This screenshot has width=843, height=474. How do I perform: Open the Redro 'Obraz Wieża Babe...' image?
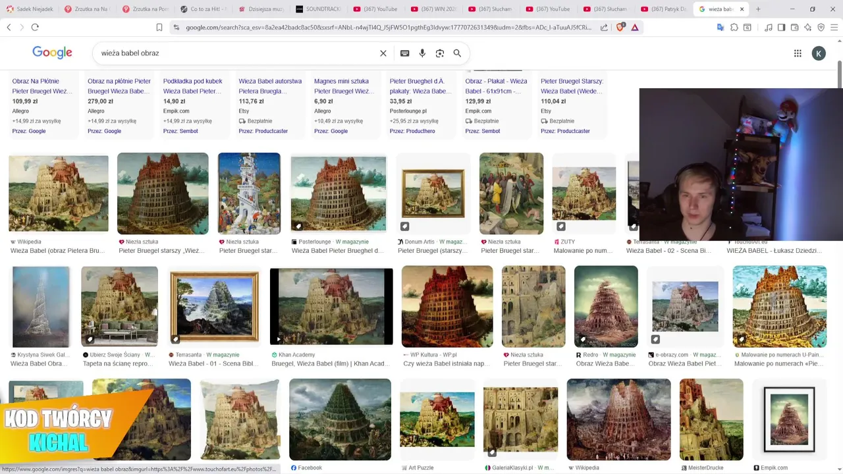(x=606, y=306)
